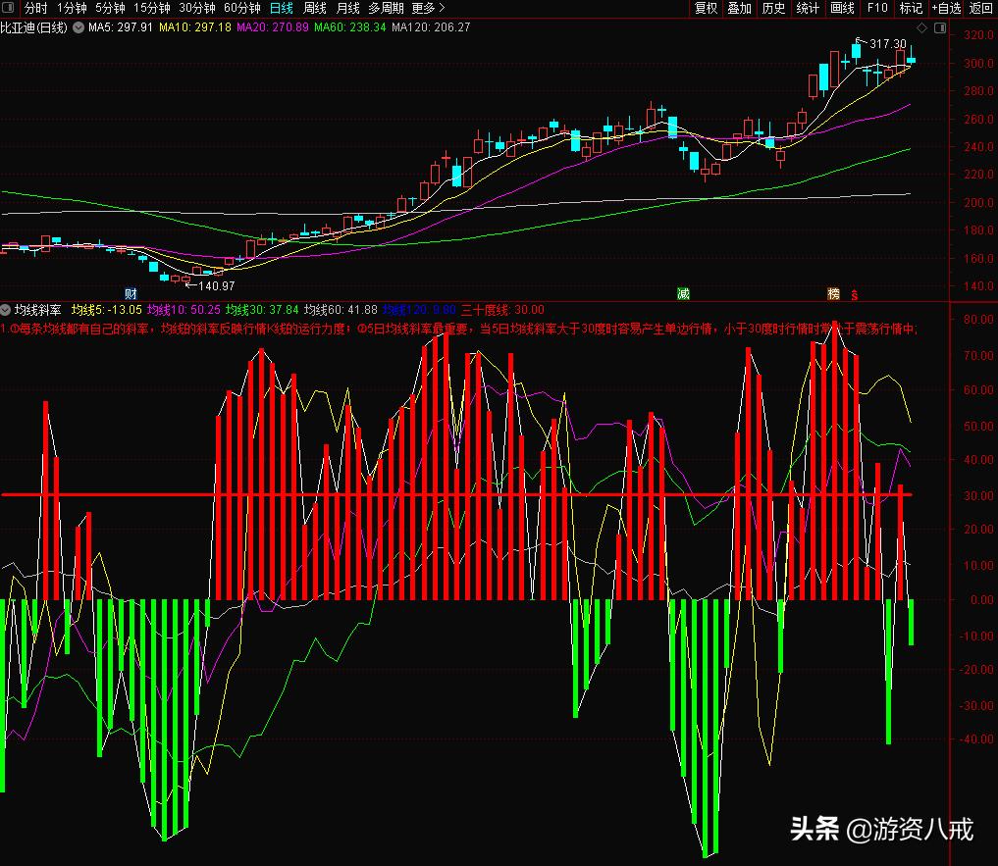998x866 pixels.
Task: Click the 榜 ranking marker on chart
Action: (x=834, y=293)
